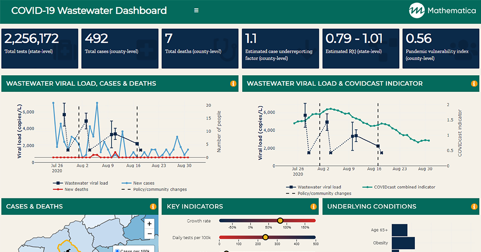Click the Obesity label
Viewport: 481px width, 252px height.
(x=380, y=243)
